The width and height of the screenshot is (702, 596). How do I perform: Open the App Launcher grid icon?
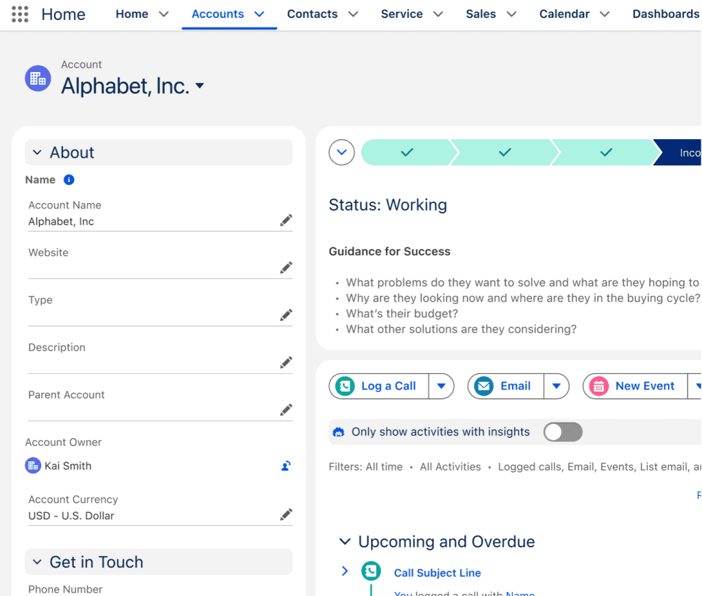pyautogui.click(x=20, y=14)
